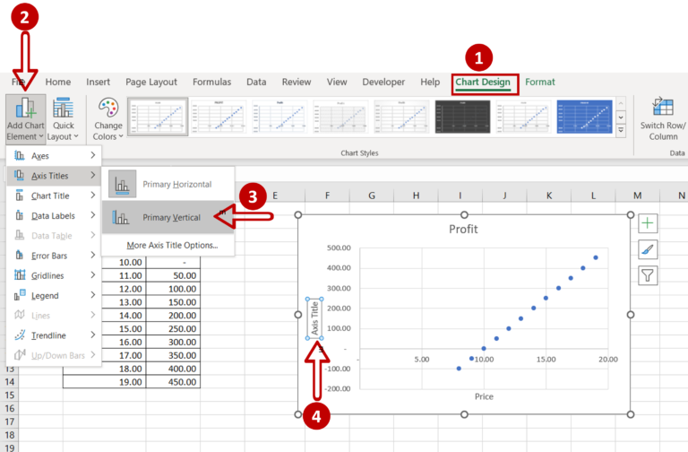Open the Chart Filters funnel button
The width and height of the screenshot is (688, 452).
click(648, 275)
